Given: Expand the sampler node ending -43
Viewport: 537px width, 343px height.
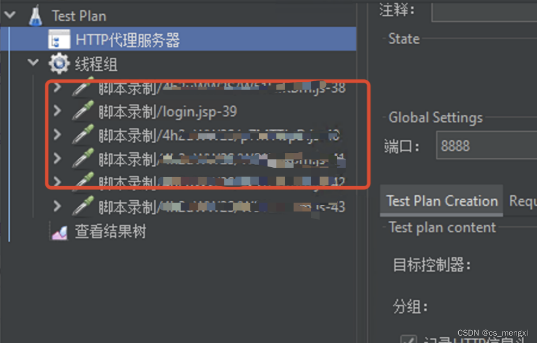Looking at the screenshot, I should click(x=57, y=206).
